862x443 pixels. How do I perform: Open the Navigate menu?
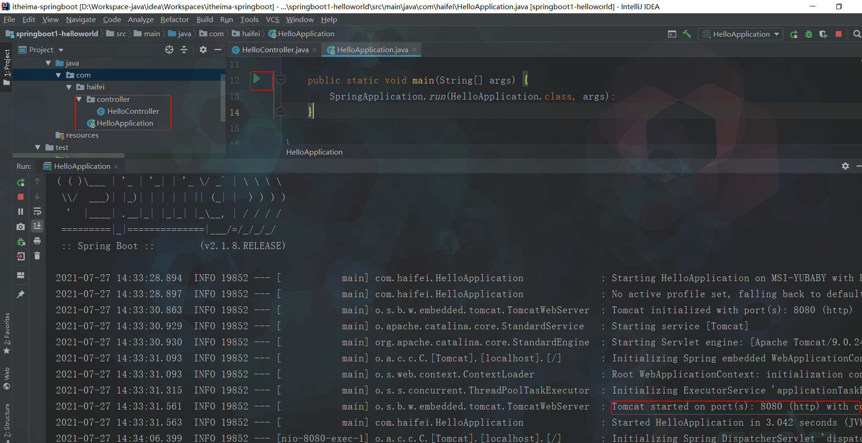coord(81,19)
